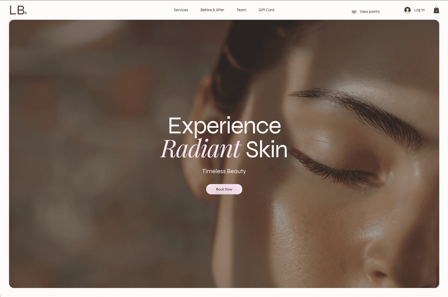448x297 pixels.
Task: Click the pink dot of the logo
Action: 26,13
